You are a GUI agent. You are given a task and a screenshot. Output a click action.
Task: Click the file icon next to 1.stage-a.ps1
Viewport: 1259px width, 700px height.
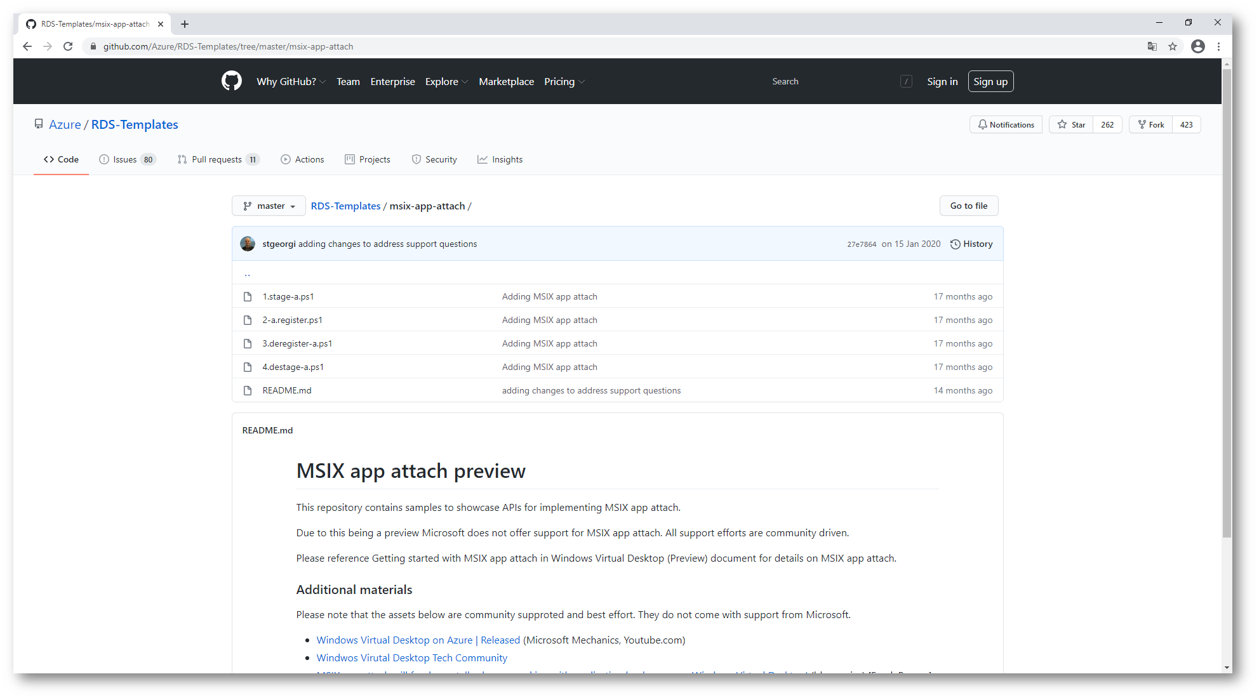(248, 296)
